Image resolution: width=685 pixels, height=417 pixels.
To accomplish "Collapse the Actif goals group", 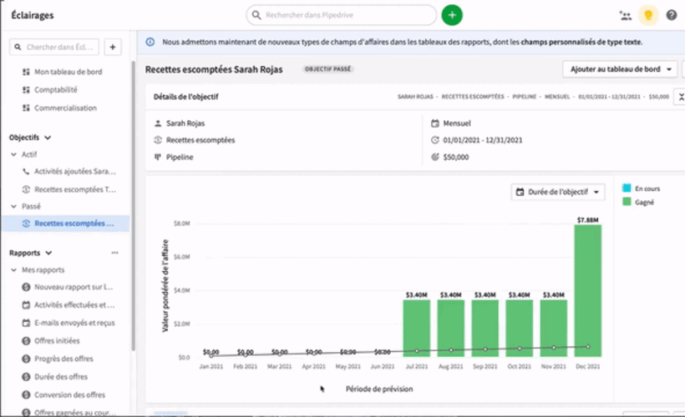I will click(13, 154).
